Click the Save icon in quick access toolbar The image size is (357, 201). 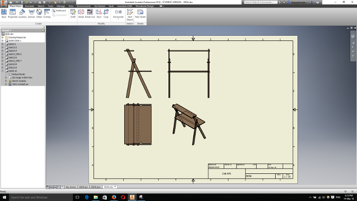click(22, 2)
